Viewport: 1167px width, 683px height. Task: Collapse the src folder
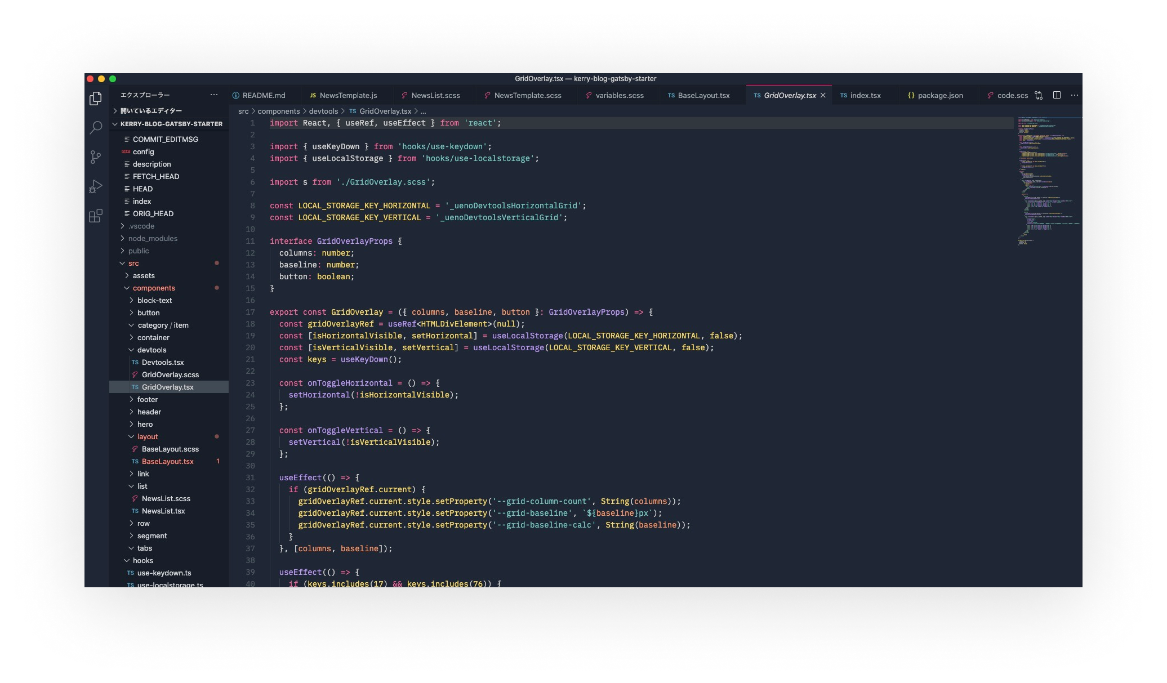point(133,264)
